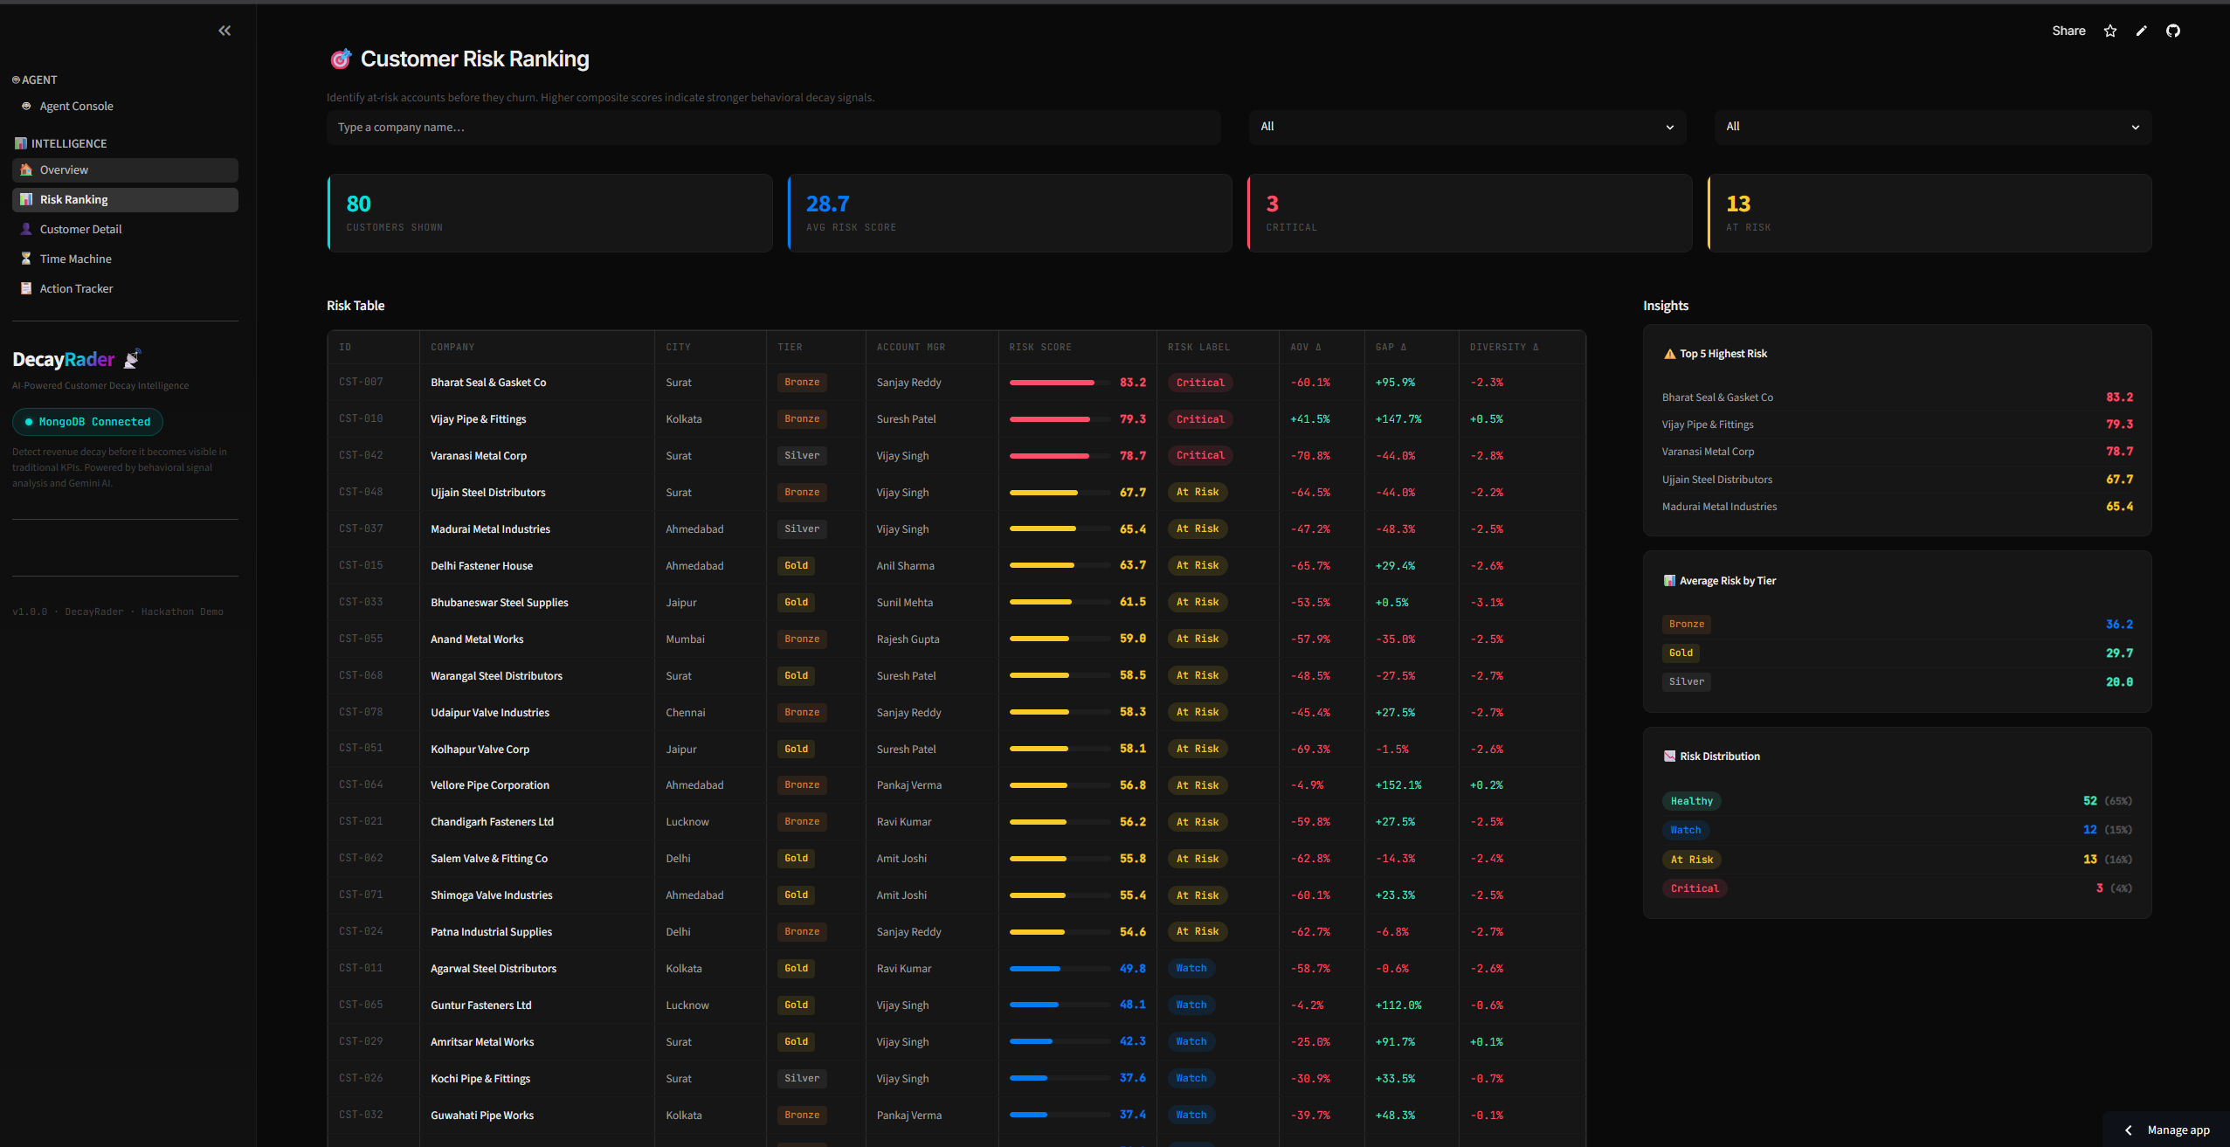Click the Action Tracker notepad icon
Screen dimensions: 2230x1147
[x=26, y=288]
